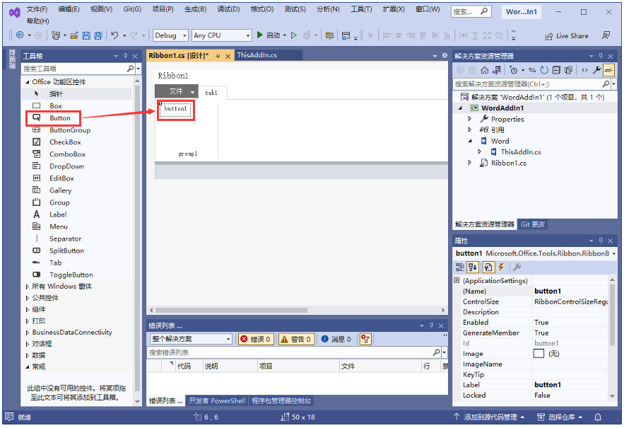Click Home icon in Solution Explorer toolbar
Screen dimensions: 624x428
pyautogui.click(x=484, y=71)
